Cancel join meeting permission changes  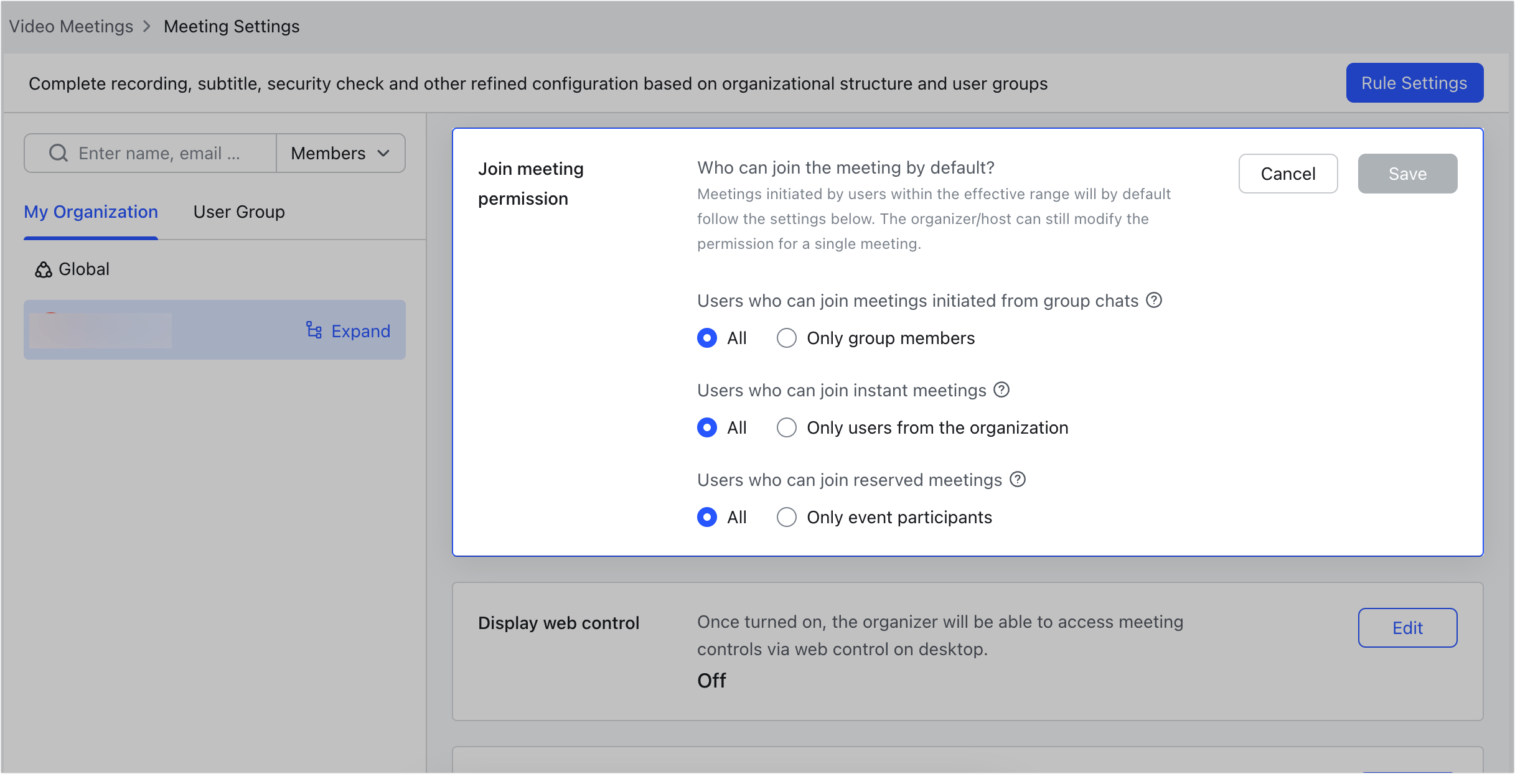pyautogui.click(x=1288, y=174)
